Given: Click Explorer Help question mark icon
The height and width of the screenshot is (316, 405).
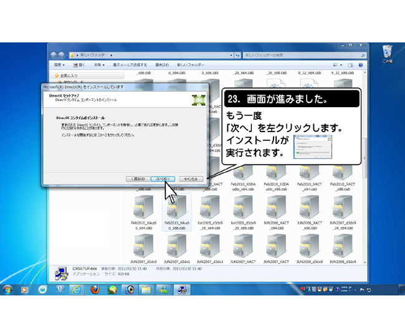Looking at the screenshot, I should point(361,65).
